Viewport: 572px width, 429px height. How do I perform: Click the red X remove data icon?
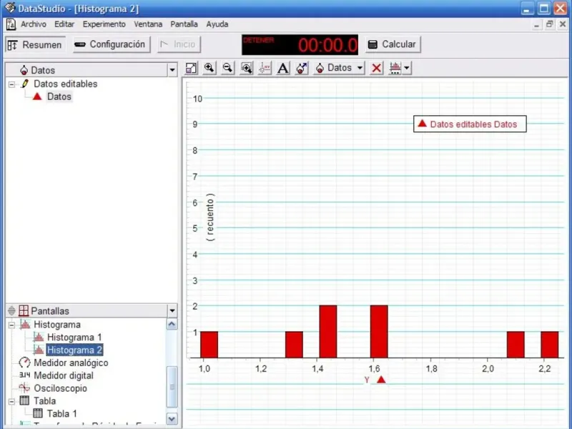click(x=377, y=68)
